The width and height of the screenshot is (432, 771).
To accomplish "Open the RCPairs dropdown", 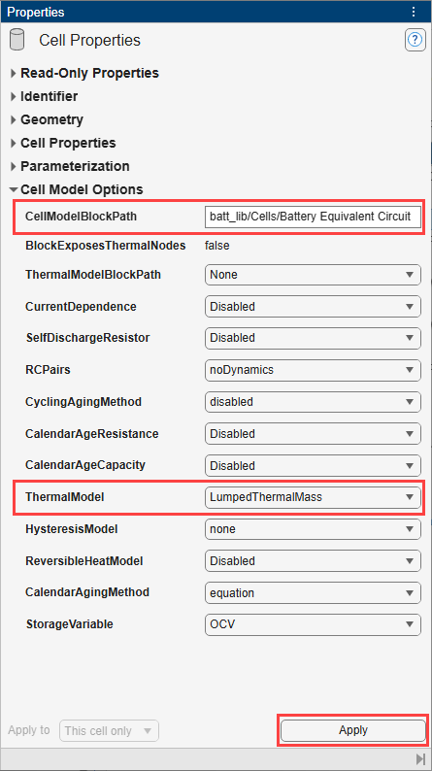I will tap(313, 370).
